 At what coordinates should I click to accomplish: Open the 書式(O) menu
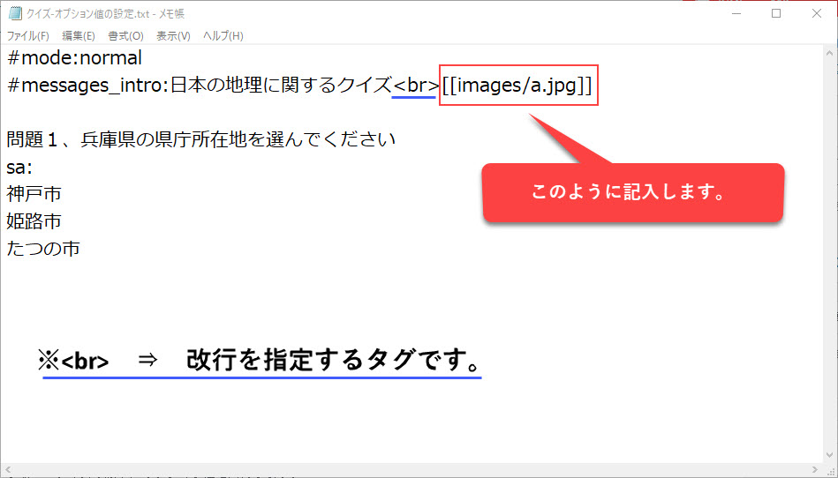(x=126, y=36)
